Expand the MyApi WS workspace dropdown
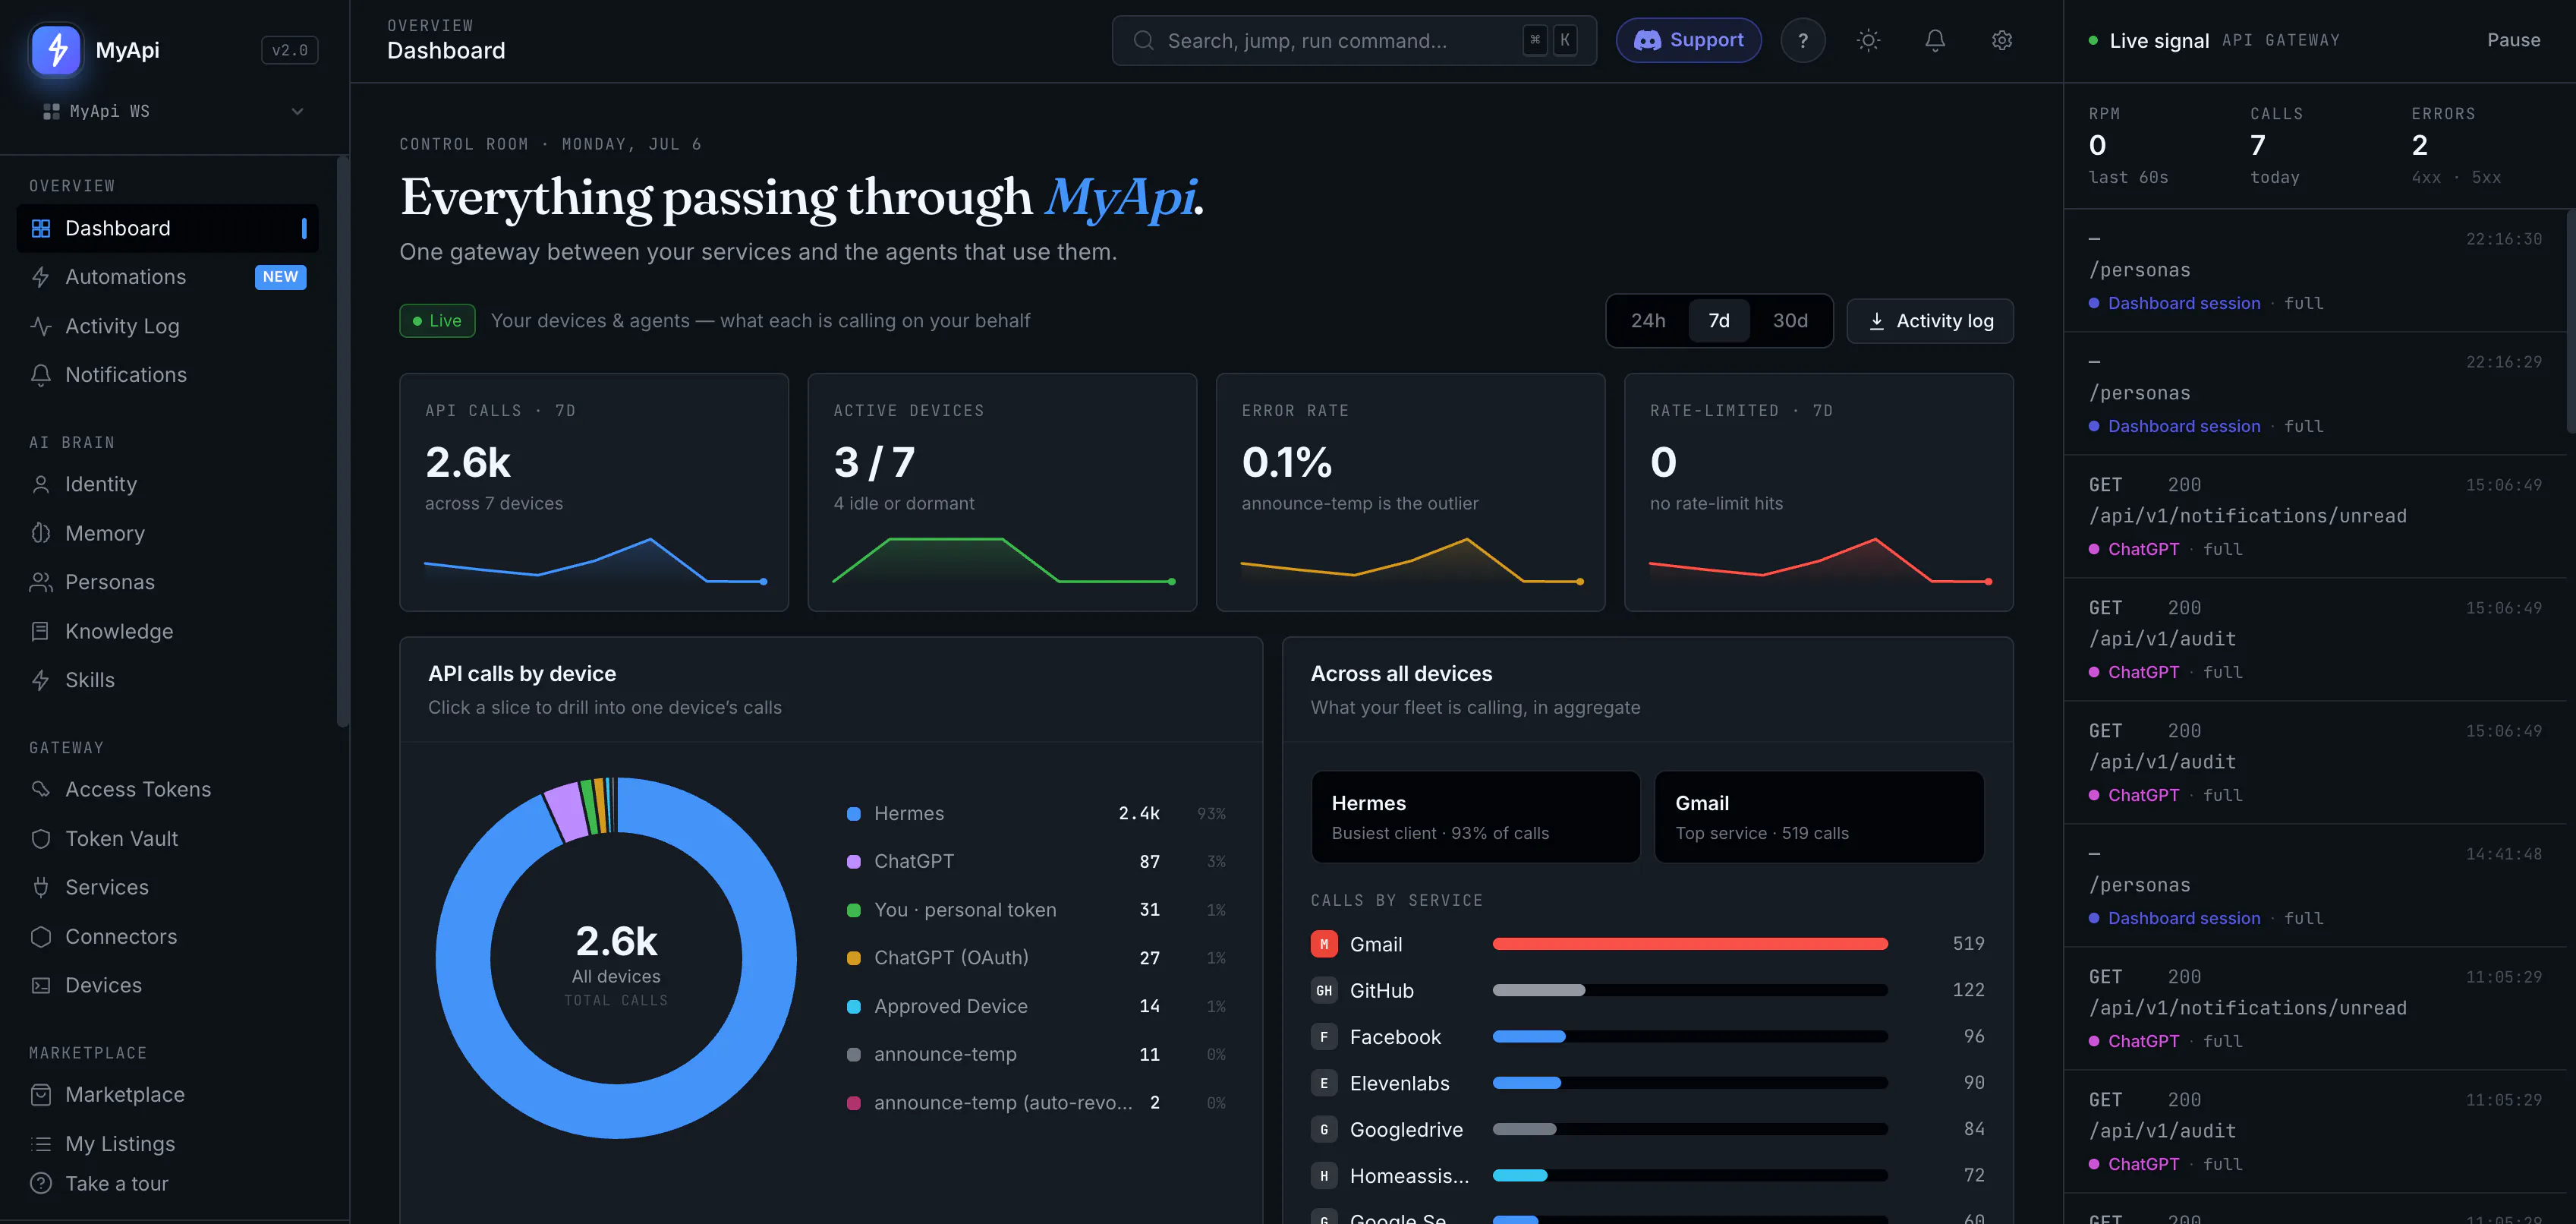This screenshot has width=2576, height=1224. click(174, 111)
